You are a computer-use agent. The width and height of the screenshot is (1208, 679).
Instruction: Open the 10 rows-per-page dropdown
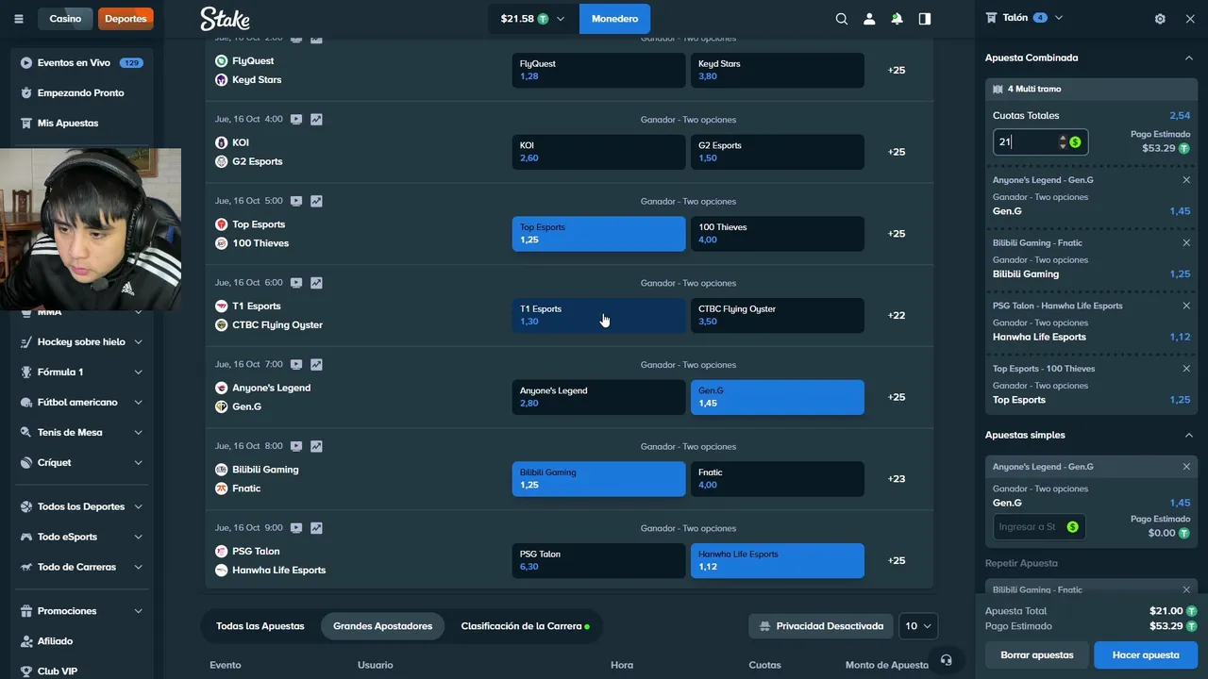917,626
